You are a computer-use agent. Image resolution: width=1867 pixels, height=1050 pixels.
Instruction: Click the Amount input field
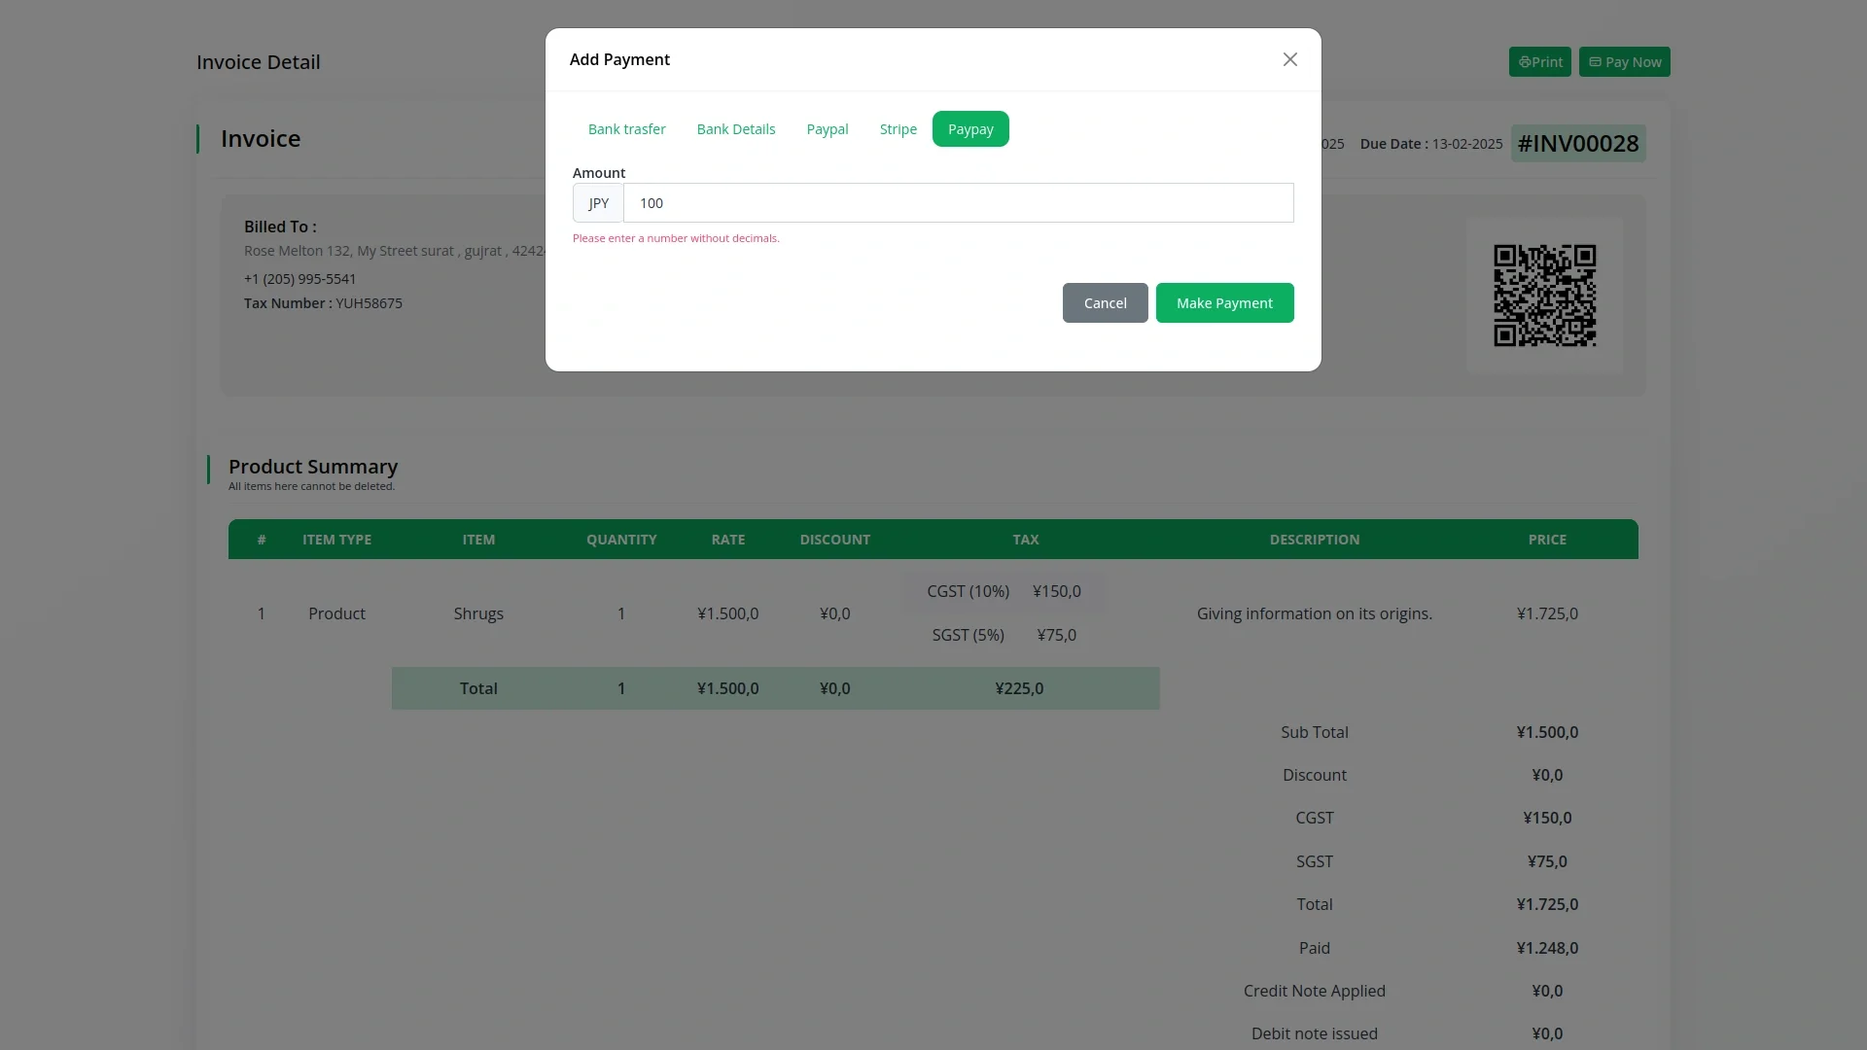coord(957,203)
